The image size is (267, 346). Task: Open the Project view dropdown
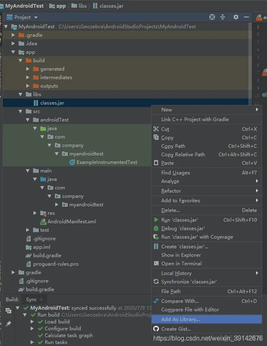coord(36,17)
